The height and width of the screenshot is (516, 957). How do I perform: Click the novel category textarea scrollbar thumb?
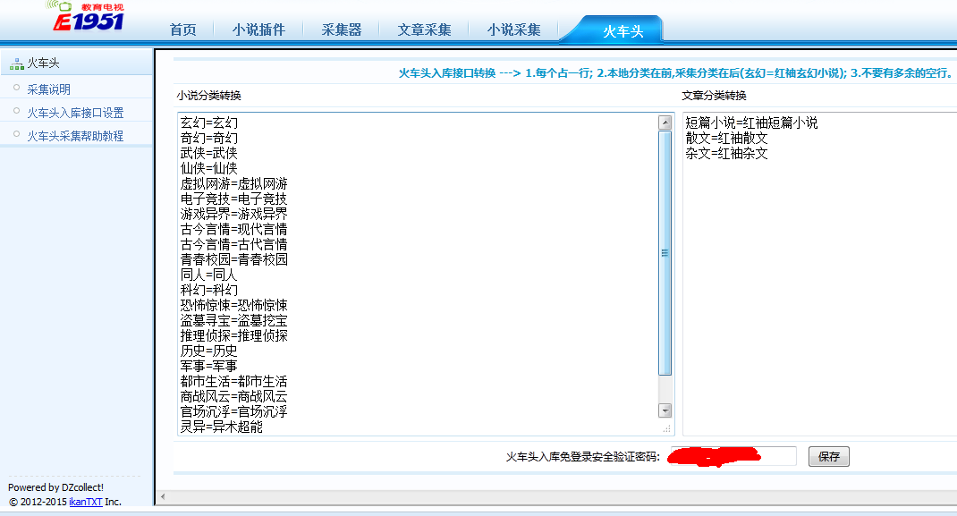[665, 252]
